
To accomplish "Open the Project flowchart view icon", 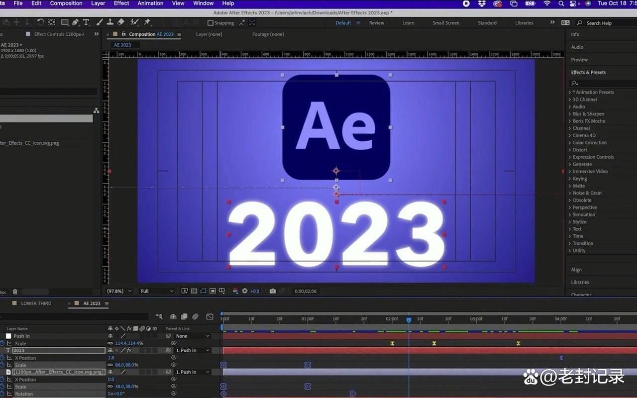I will coord(96,110).
